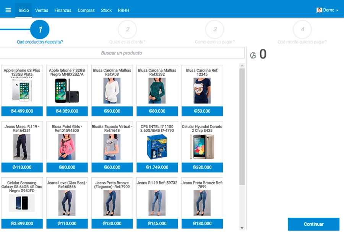
Task: Select the Blusa Carolina Malhas Ref:A08 image
Action: [112, 91]
